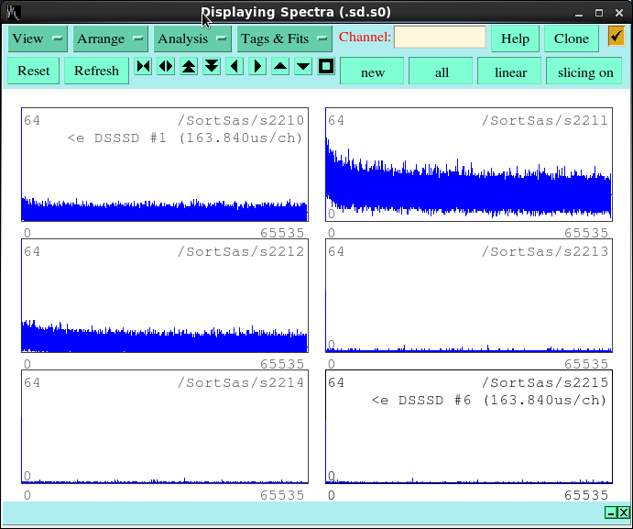Toggle the orange checkmark box beside Clone

point(616,37)
